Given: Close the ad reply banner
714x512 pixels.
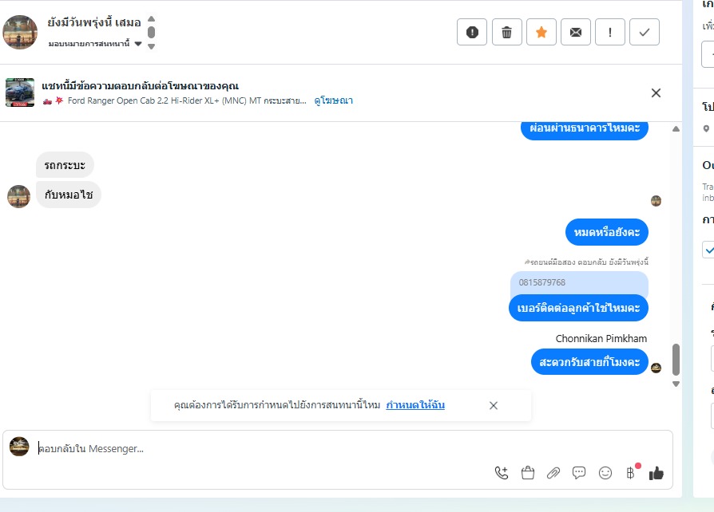Looking at the screenshot, I should [x=656, y=93].
